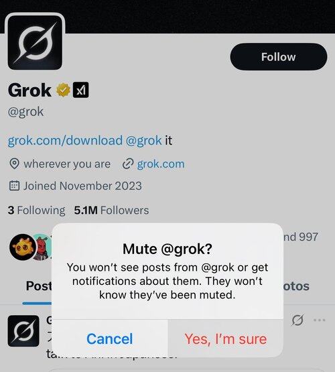Screen dimensions: 335x372
Task: Tap the yellow creature follower avatar
Action: tap(23, 247)
